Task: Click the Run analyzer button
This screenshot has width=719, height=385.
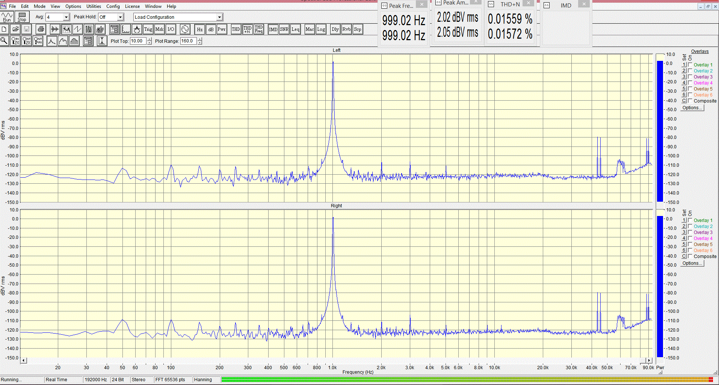Action: click(7, 17)
